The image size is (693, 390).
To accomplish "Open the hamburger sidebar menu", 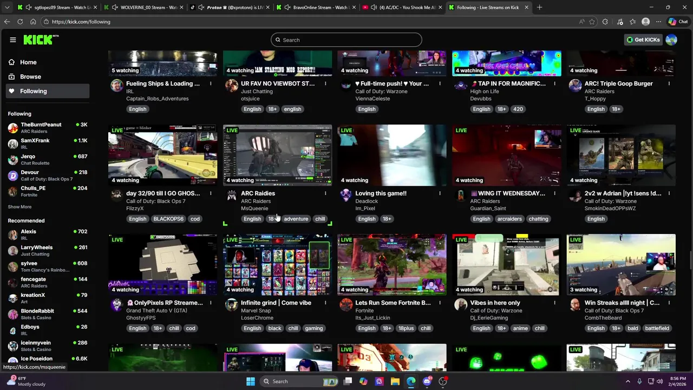I will (13, 40).
